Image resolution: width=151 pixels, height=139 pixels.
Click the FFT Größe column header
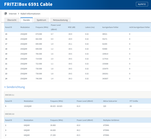tap(134, 101)
